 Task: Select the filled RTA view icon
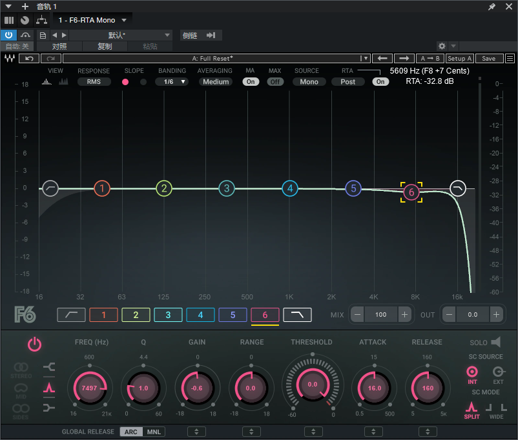pos(63,81)
